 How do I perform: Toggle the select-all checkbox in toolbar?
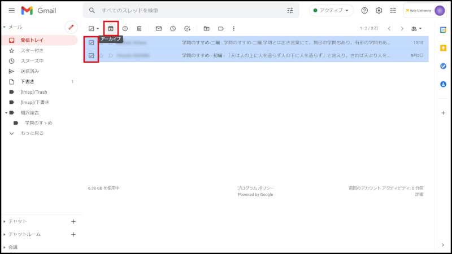[92, 28]
